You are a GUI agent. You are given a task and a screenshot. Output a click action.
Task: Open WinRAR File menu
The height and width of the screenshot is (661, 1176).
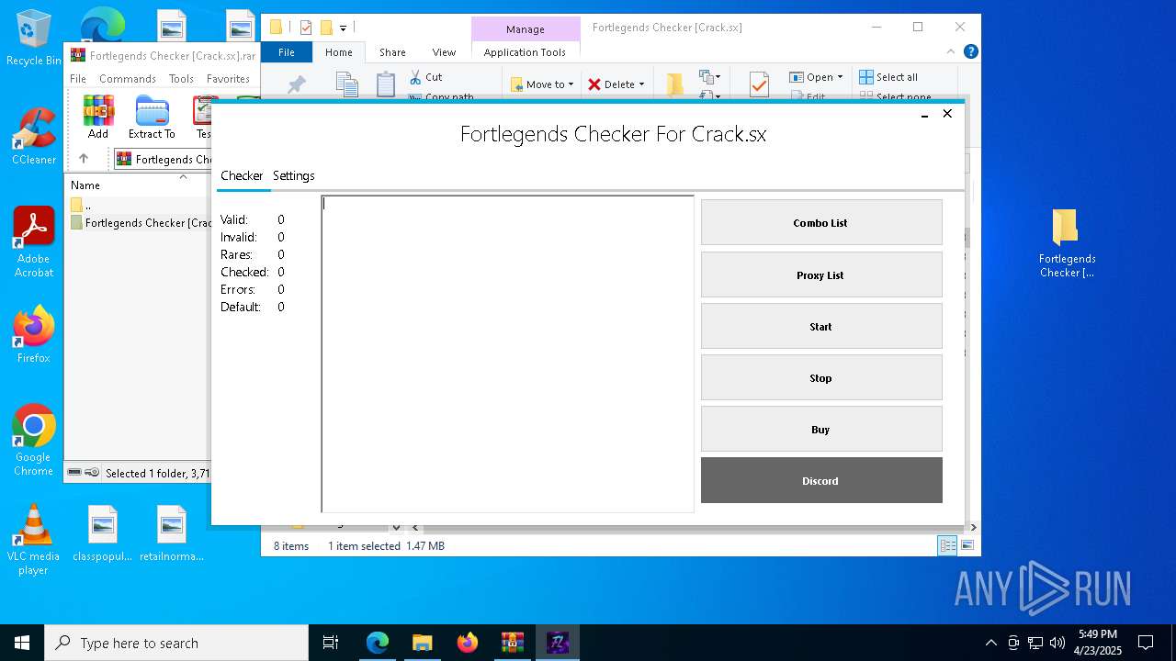point(78,79)
